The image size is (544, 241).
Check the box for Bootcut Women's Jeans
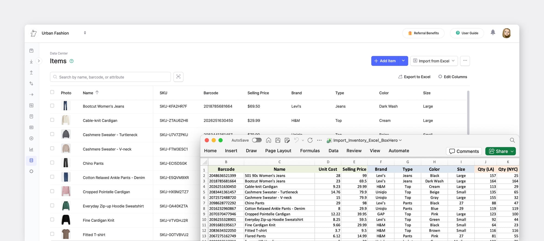52,106
